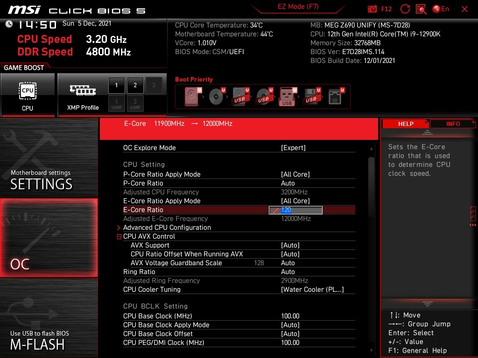Open the BIOS search magnifier icon

pyautogui.click(x=421, y=9)
